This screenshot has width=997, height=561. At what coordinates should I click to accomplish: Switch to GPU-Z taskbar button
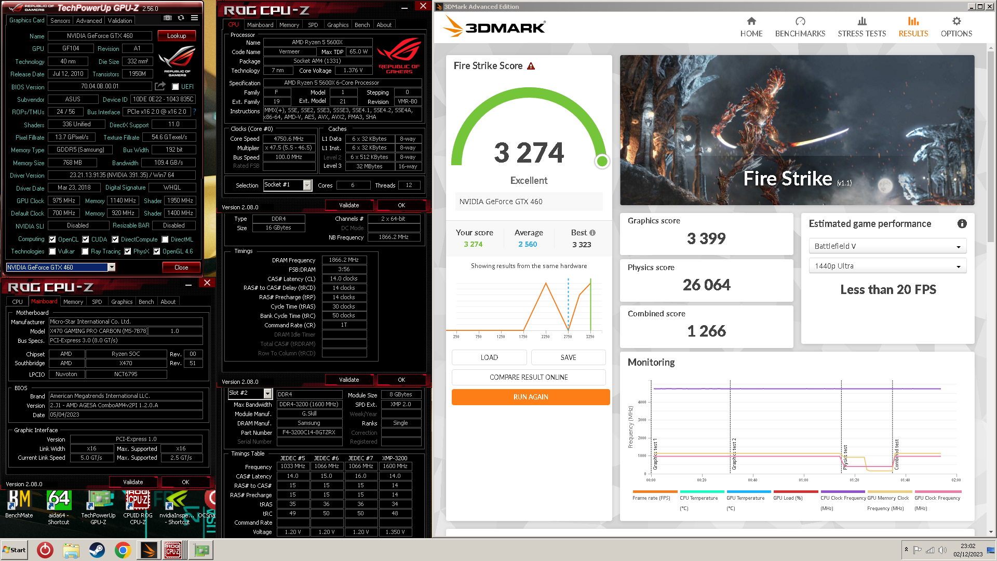pyautogui.click(x=201, y=550)
